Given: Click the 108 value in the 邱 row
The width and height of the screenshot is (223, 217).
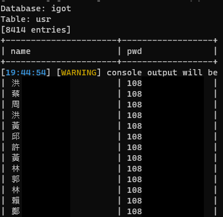Looking at the screenshot, I should 134,137.
